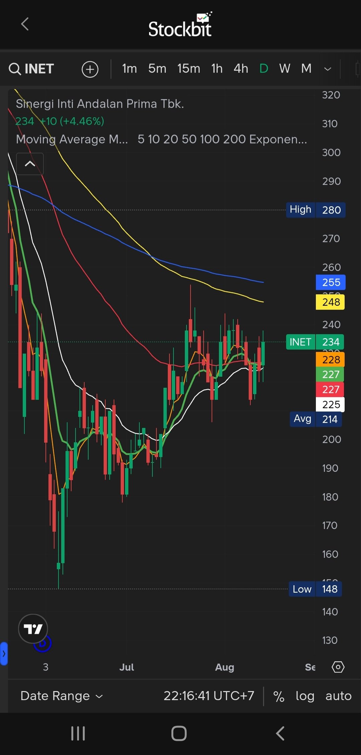Image resolution: width=361 pixels, height=755 pixels.
Task: Select the daily D timeframe
Action: pos(264,69)
